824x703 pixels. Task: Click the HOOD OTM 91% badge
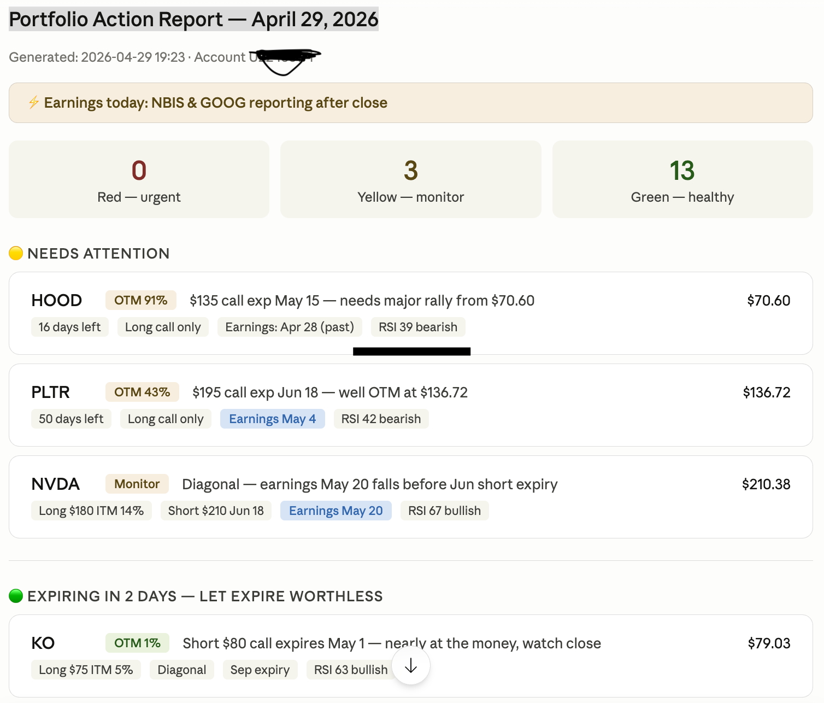(140, 300)
